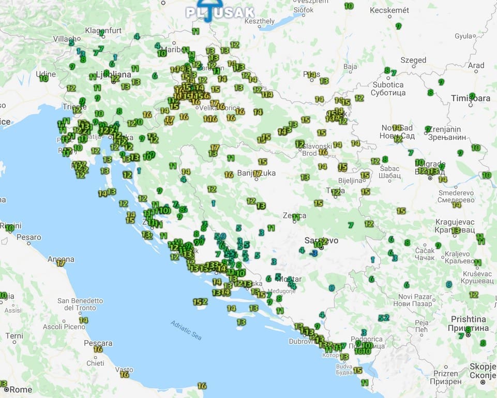Image resolution: width=497 pixels, height=398 pixels.
Task: Click the 7 marker left of Prishtina
Action: tap(461, 336)
